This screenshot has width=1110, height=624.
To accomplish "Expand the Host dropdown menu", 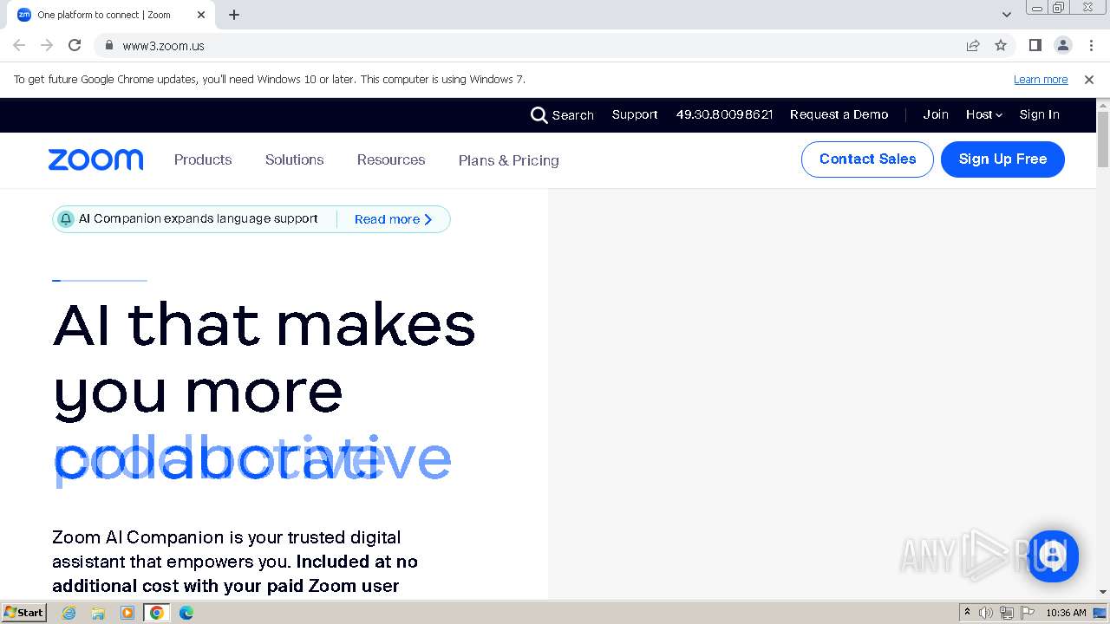I will [984, 114].
